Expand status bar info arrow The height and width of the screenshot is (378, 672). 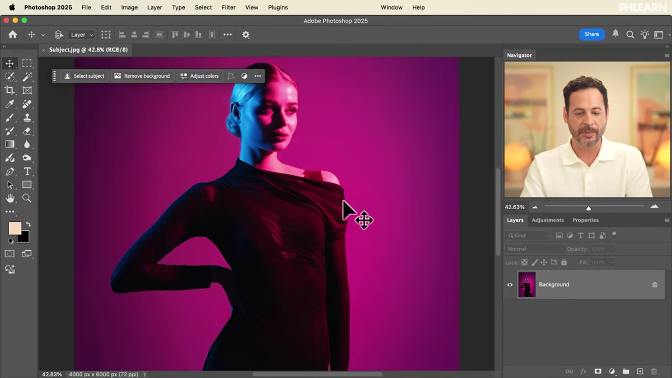pyautogui.click(x=144, y=374)
